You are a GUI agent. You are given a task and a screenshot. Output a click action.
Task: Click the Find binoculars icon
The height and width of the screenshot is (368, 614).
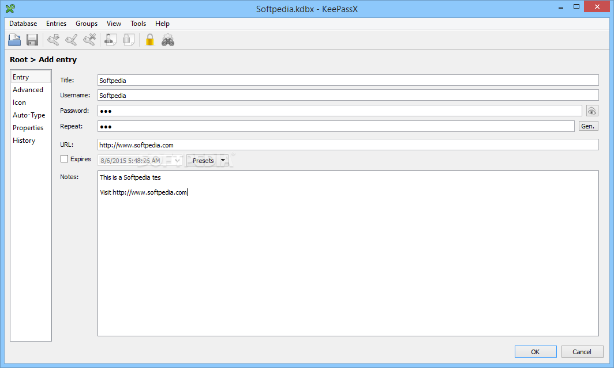click(168, 40)
